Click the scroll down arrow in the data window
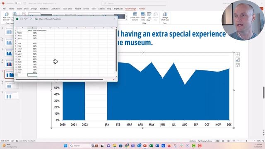Viewport: 265px width, 149px height. coord(116,76)
